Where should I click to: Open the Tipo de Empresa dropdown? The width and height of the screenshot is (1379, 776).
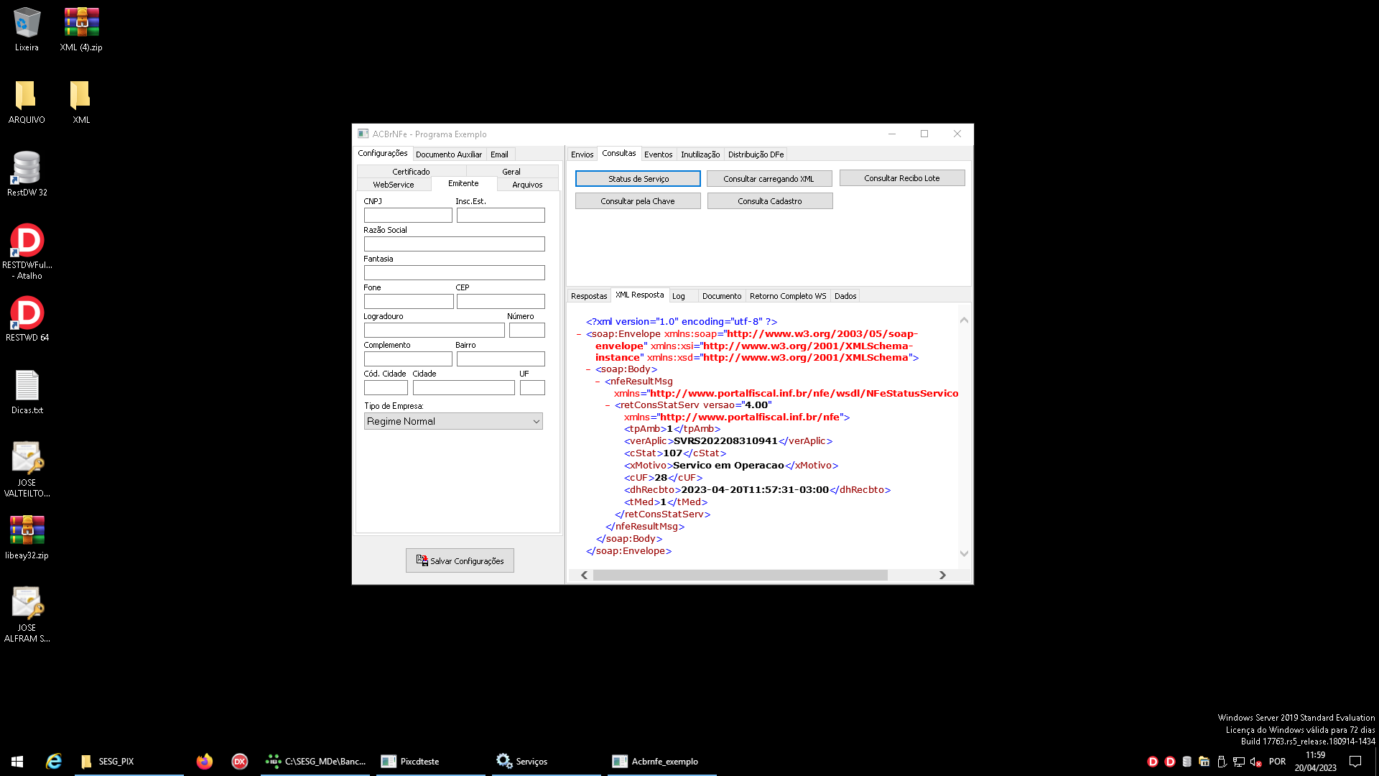[x=453, y=421]
